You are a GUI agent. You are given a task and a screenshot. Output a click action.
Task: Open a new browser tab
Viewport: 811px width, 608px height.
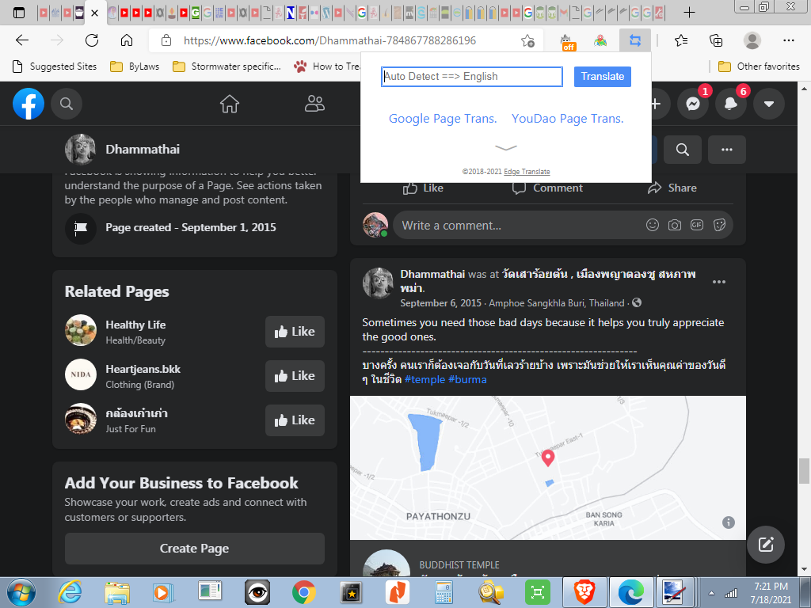pos(689,13)
